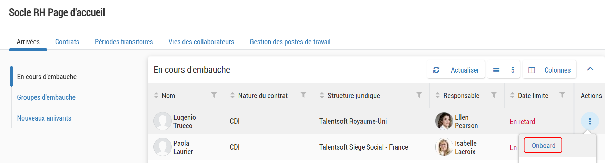Open Gestion des postes de travail tab

tap(290, 42)
